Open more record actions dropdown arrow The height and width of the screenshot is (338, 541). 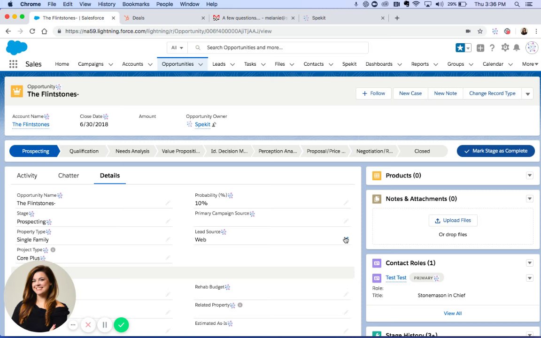pos(527,94)
